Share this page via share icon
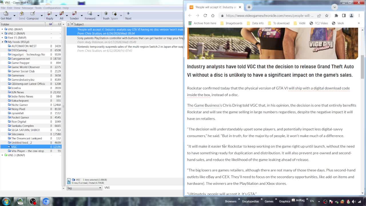This screenshot has width=366, height=206. point(319,15)
